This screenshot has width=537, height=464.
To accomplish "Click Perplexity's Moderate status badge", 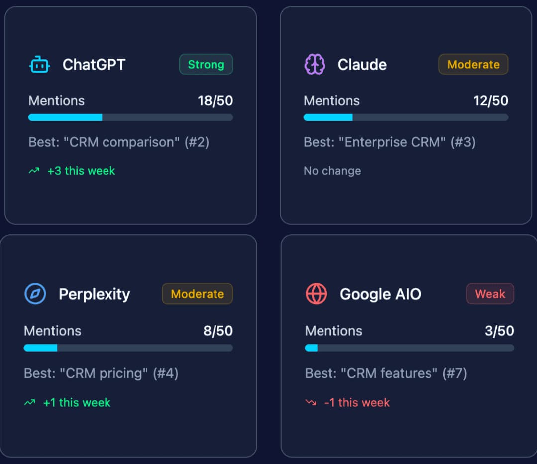I will pos(197,294).
